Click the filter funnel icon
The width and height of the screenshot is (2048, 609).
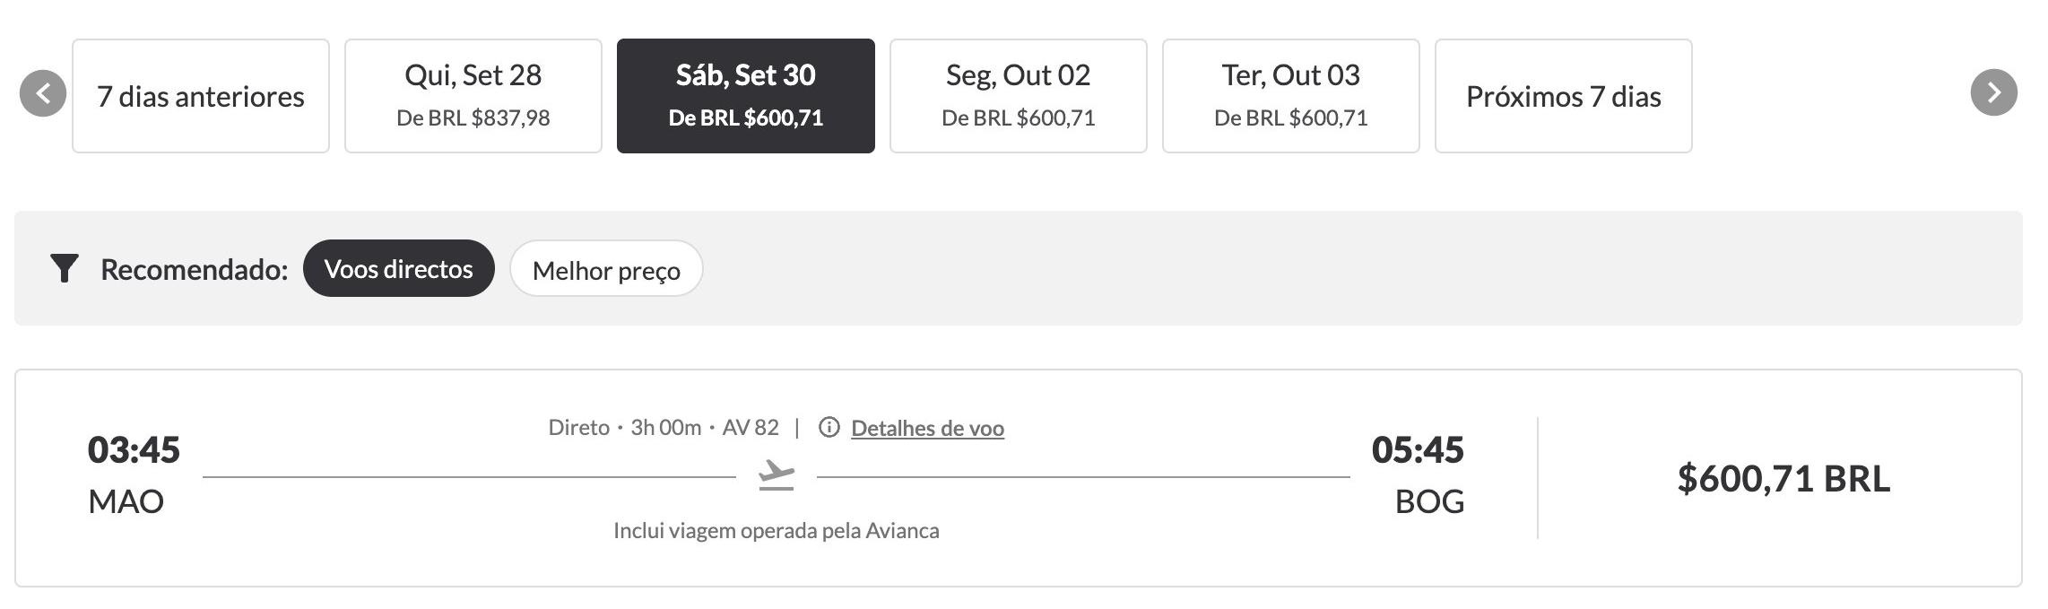point(65,268)
